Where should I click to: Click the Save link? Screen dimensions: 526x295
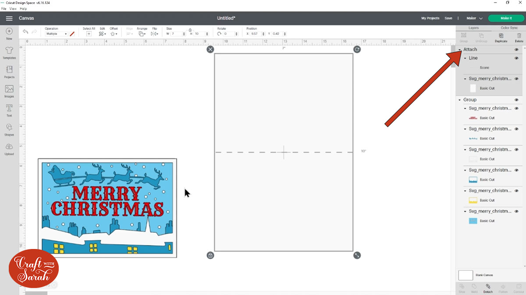pyautogui.click(x=448, y=18)
